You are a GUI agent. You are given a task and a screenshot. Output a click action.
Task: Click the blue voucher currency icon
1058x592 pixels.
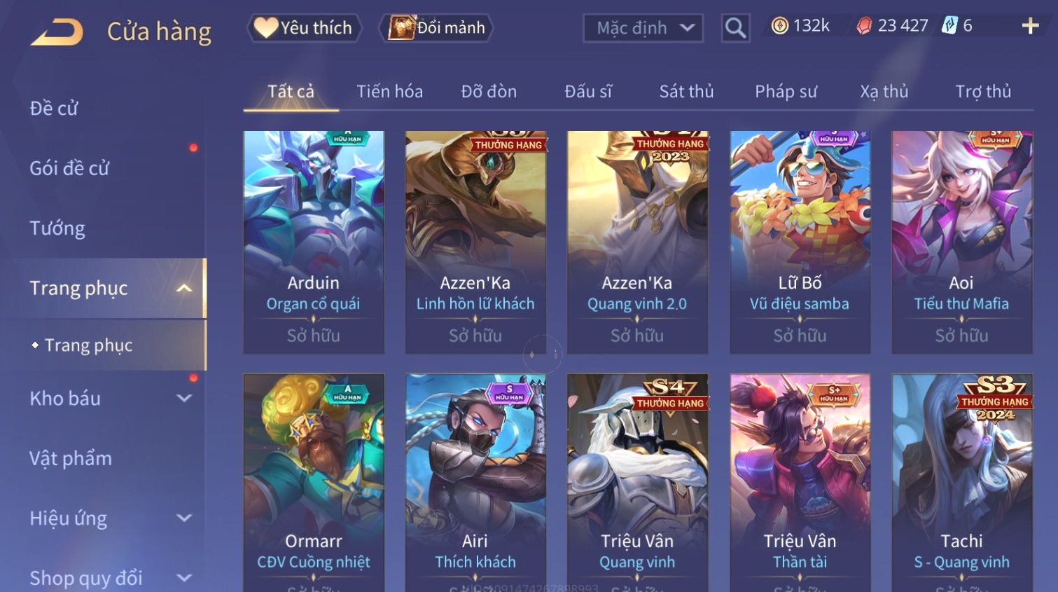click(x=949, y=26)
